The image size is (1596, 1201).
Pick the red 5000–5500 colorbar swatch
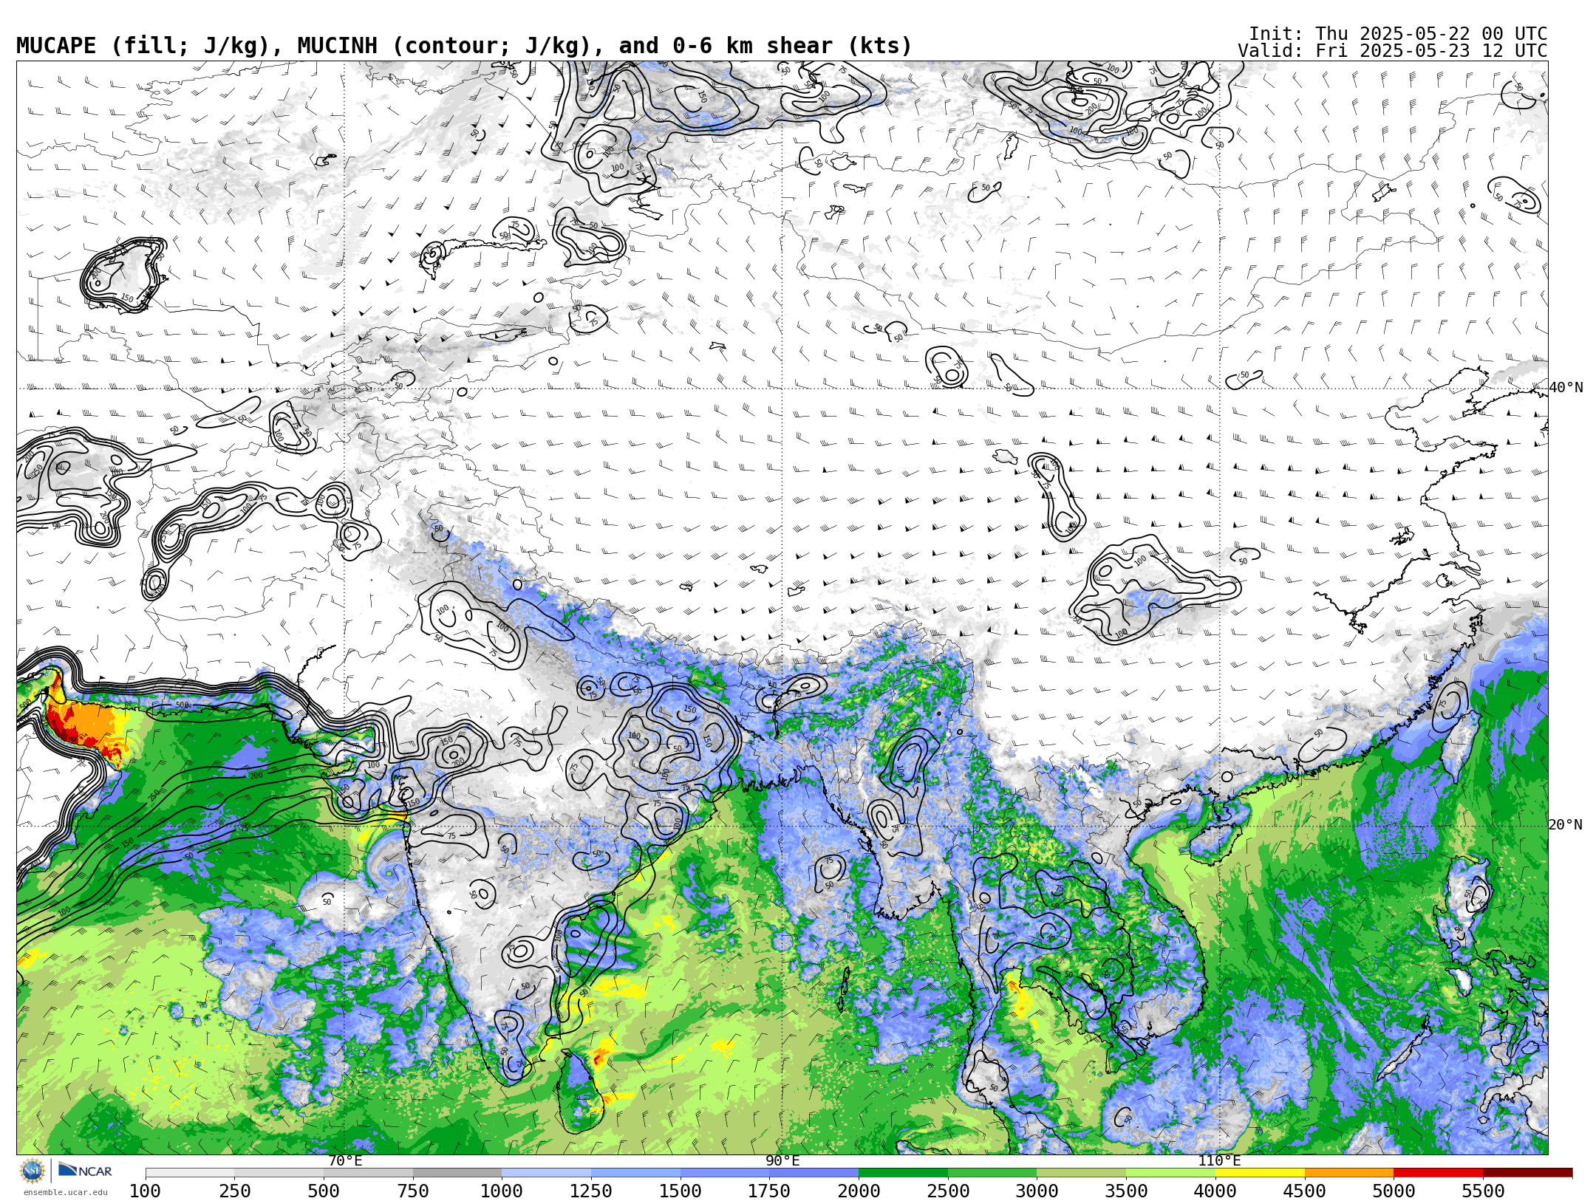click(x=1438, y=1173)
